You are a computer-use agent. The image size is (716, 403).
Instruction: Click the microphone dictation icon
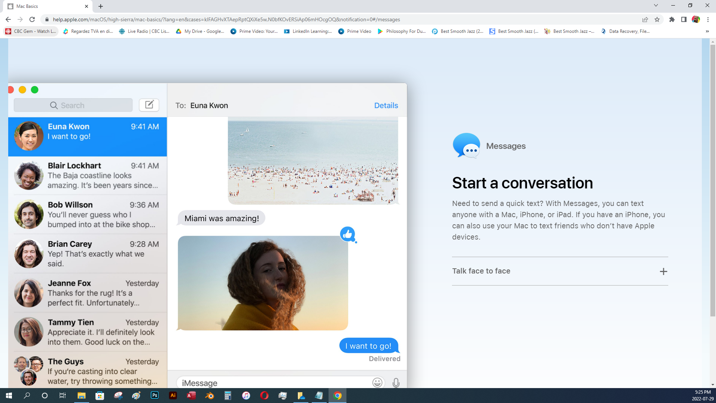tap(396, 382)
